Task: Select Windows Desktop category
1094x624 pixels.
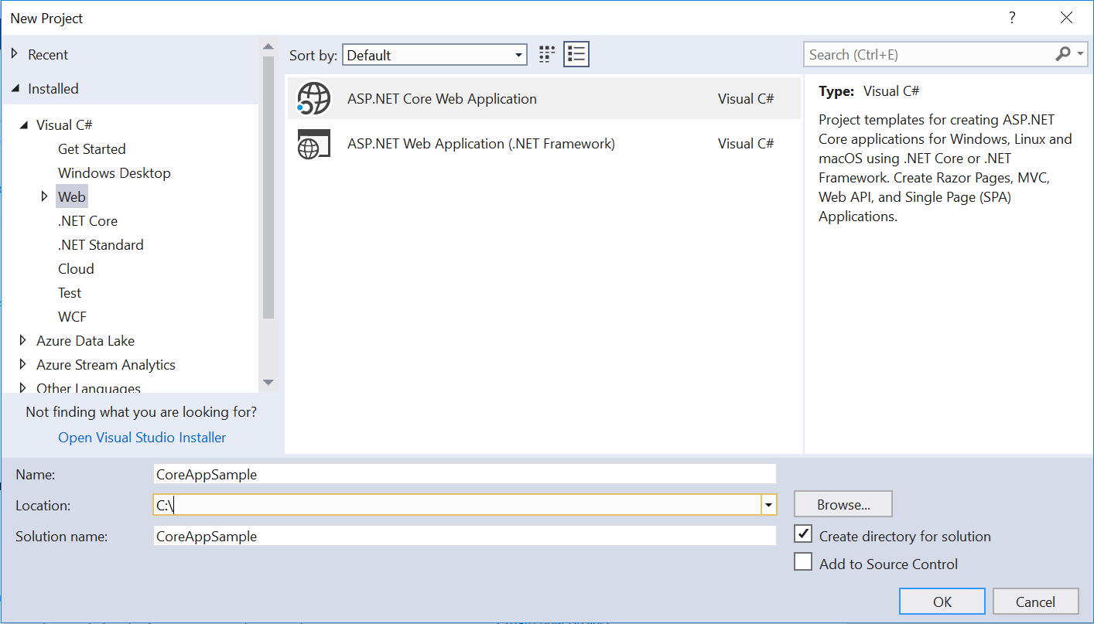Action: pyautogui.click(x=115, y=172)
